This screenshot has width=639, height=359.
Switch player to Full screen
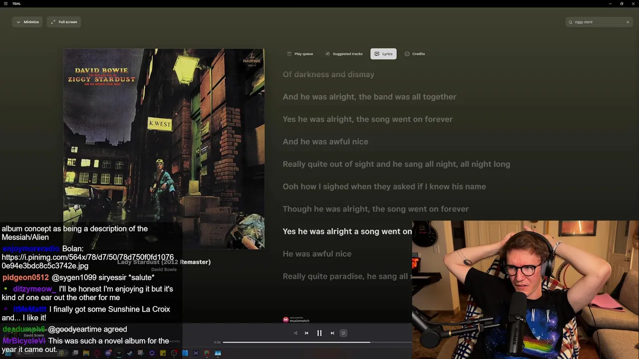tap(64, 22)
